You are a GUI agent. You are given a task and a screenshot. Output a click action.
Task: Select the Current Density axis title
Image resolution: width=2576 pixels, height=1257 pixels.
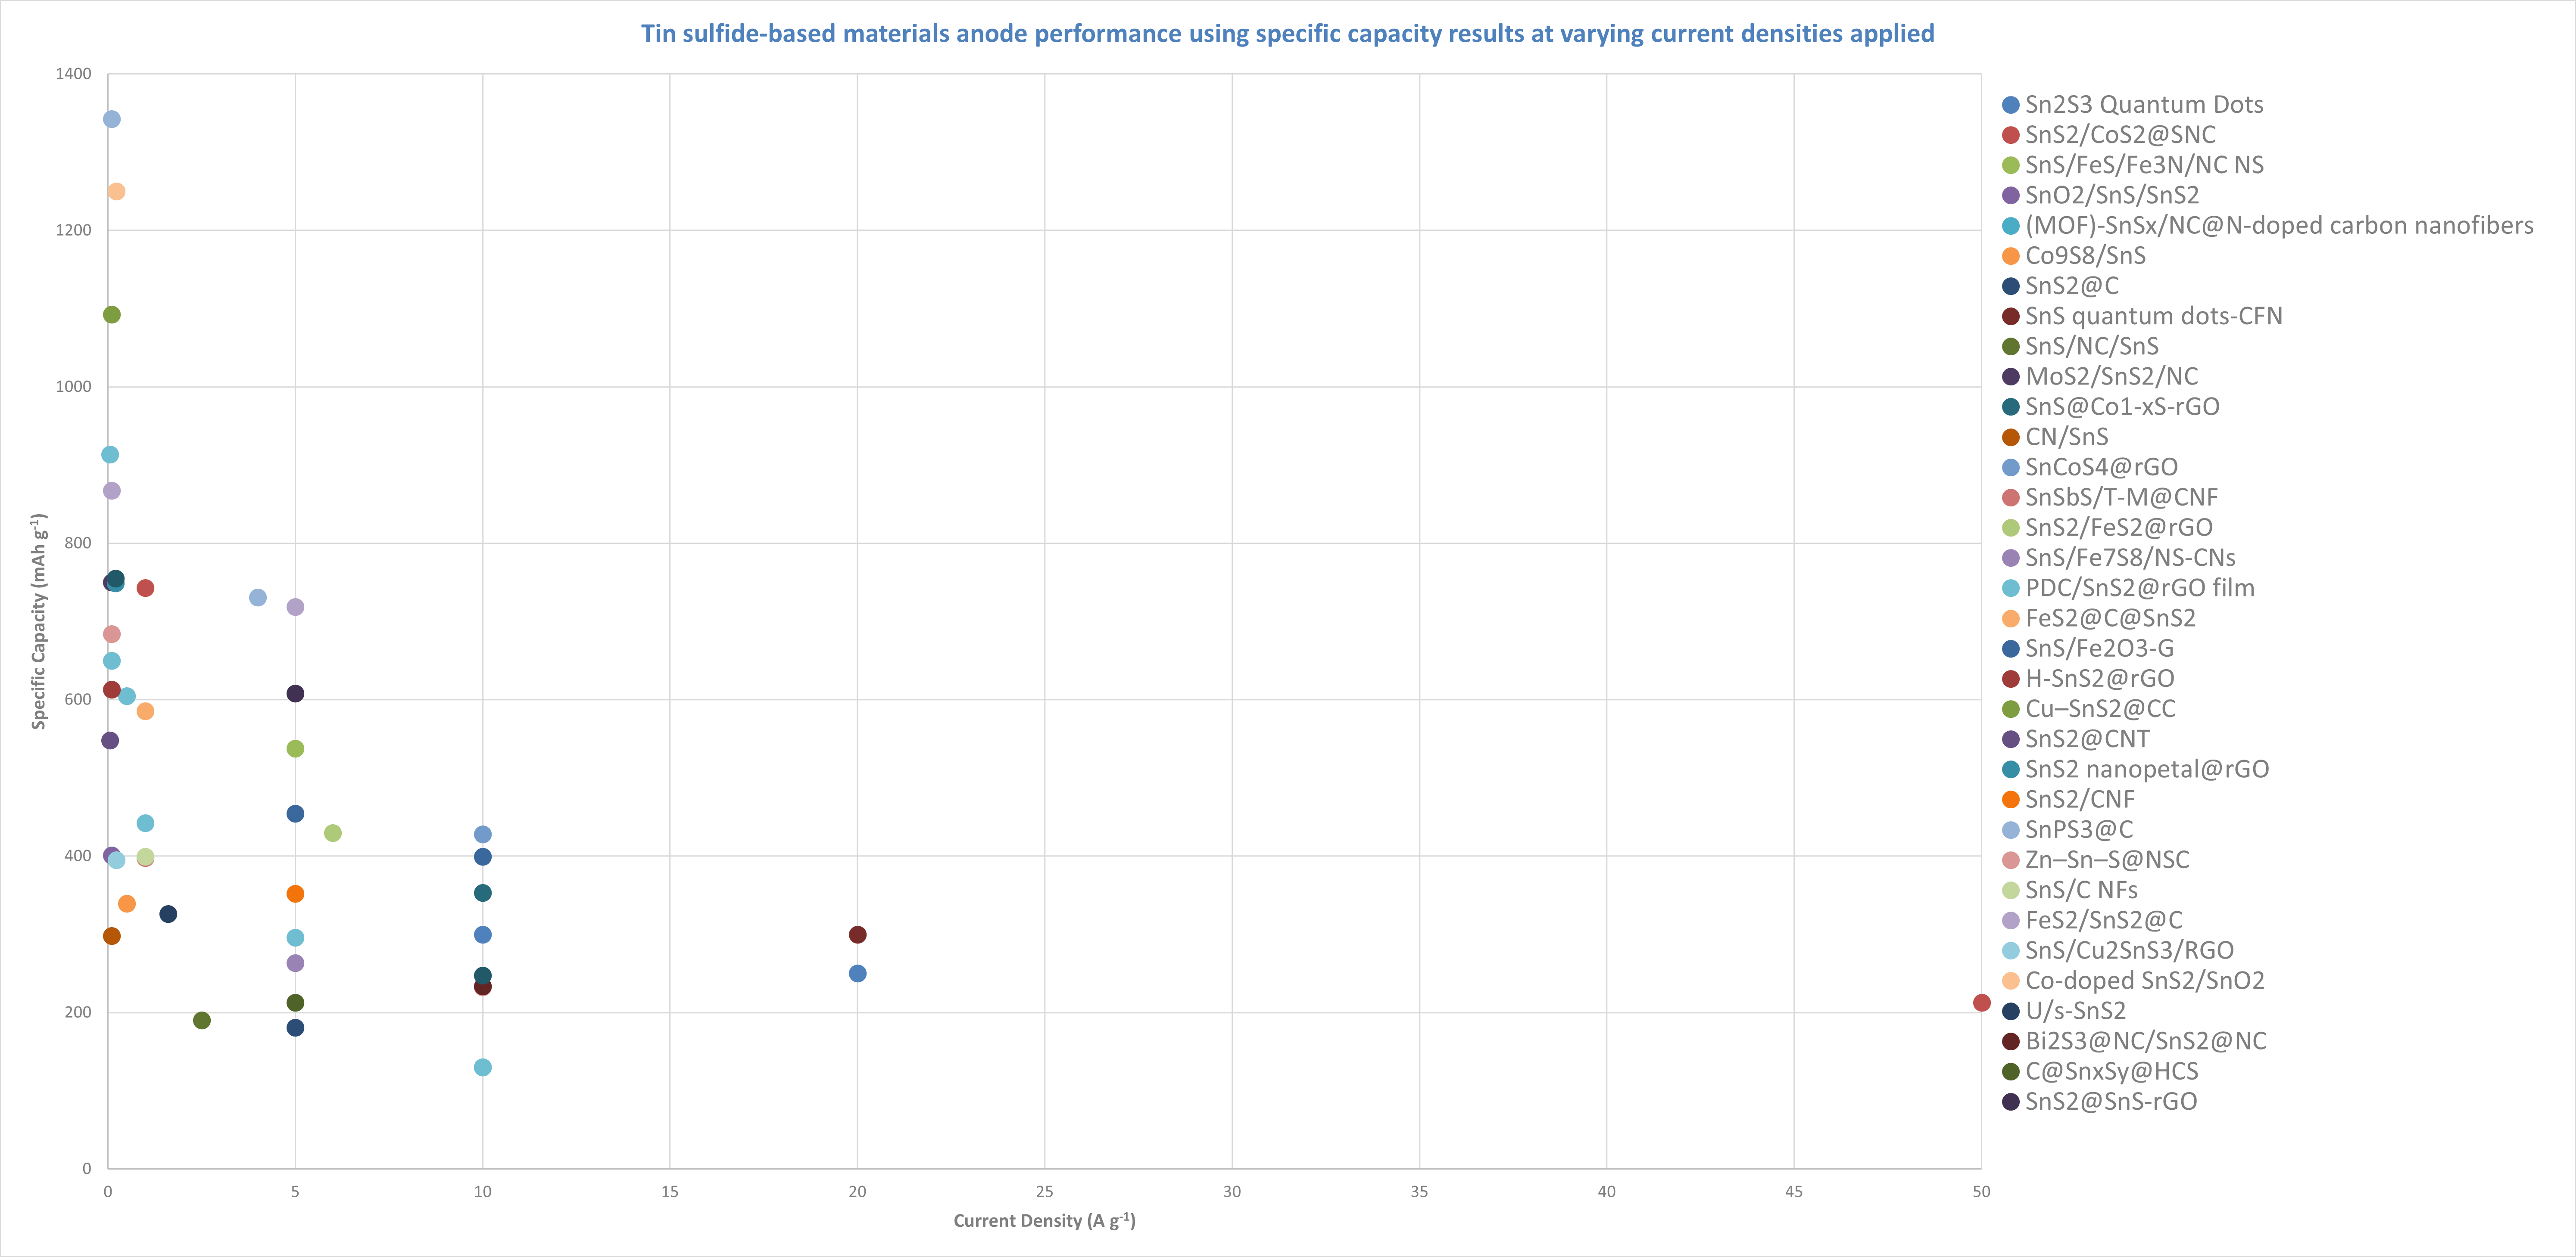tap(1044, 1220)
